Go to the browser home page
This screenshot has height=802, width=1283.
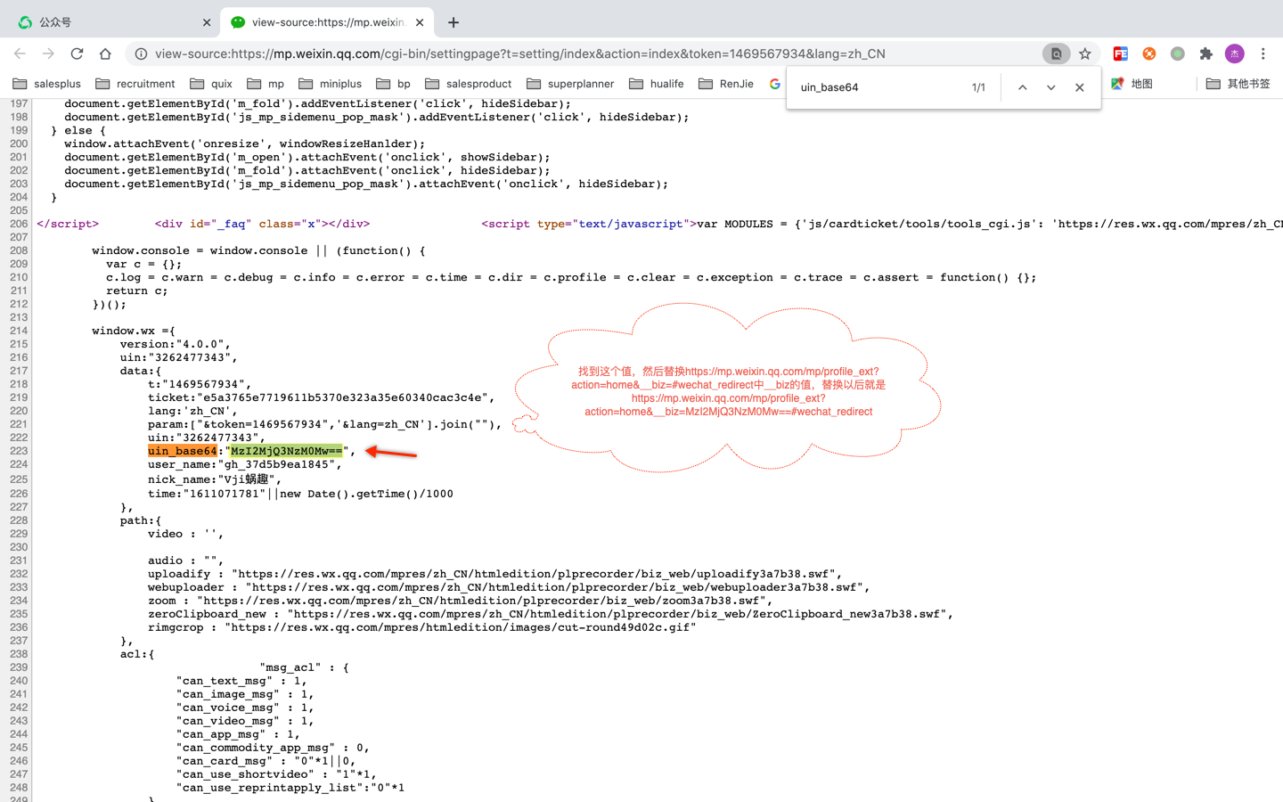(105, 53)
